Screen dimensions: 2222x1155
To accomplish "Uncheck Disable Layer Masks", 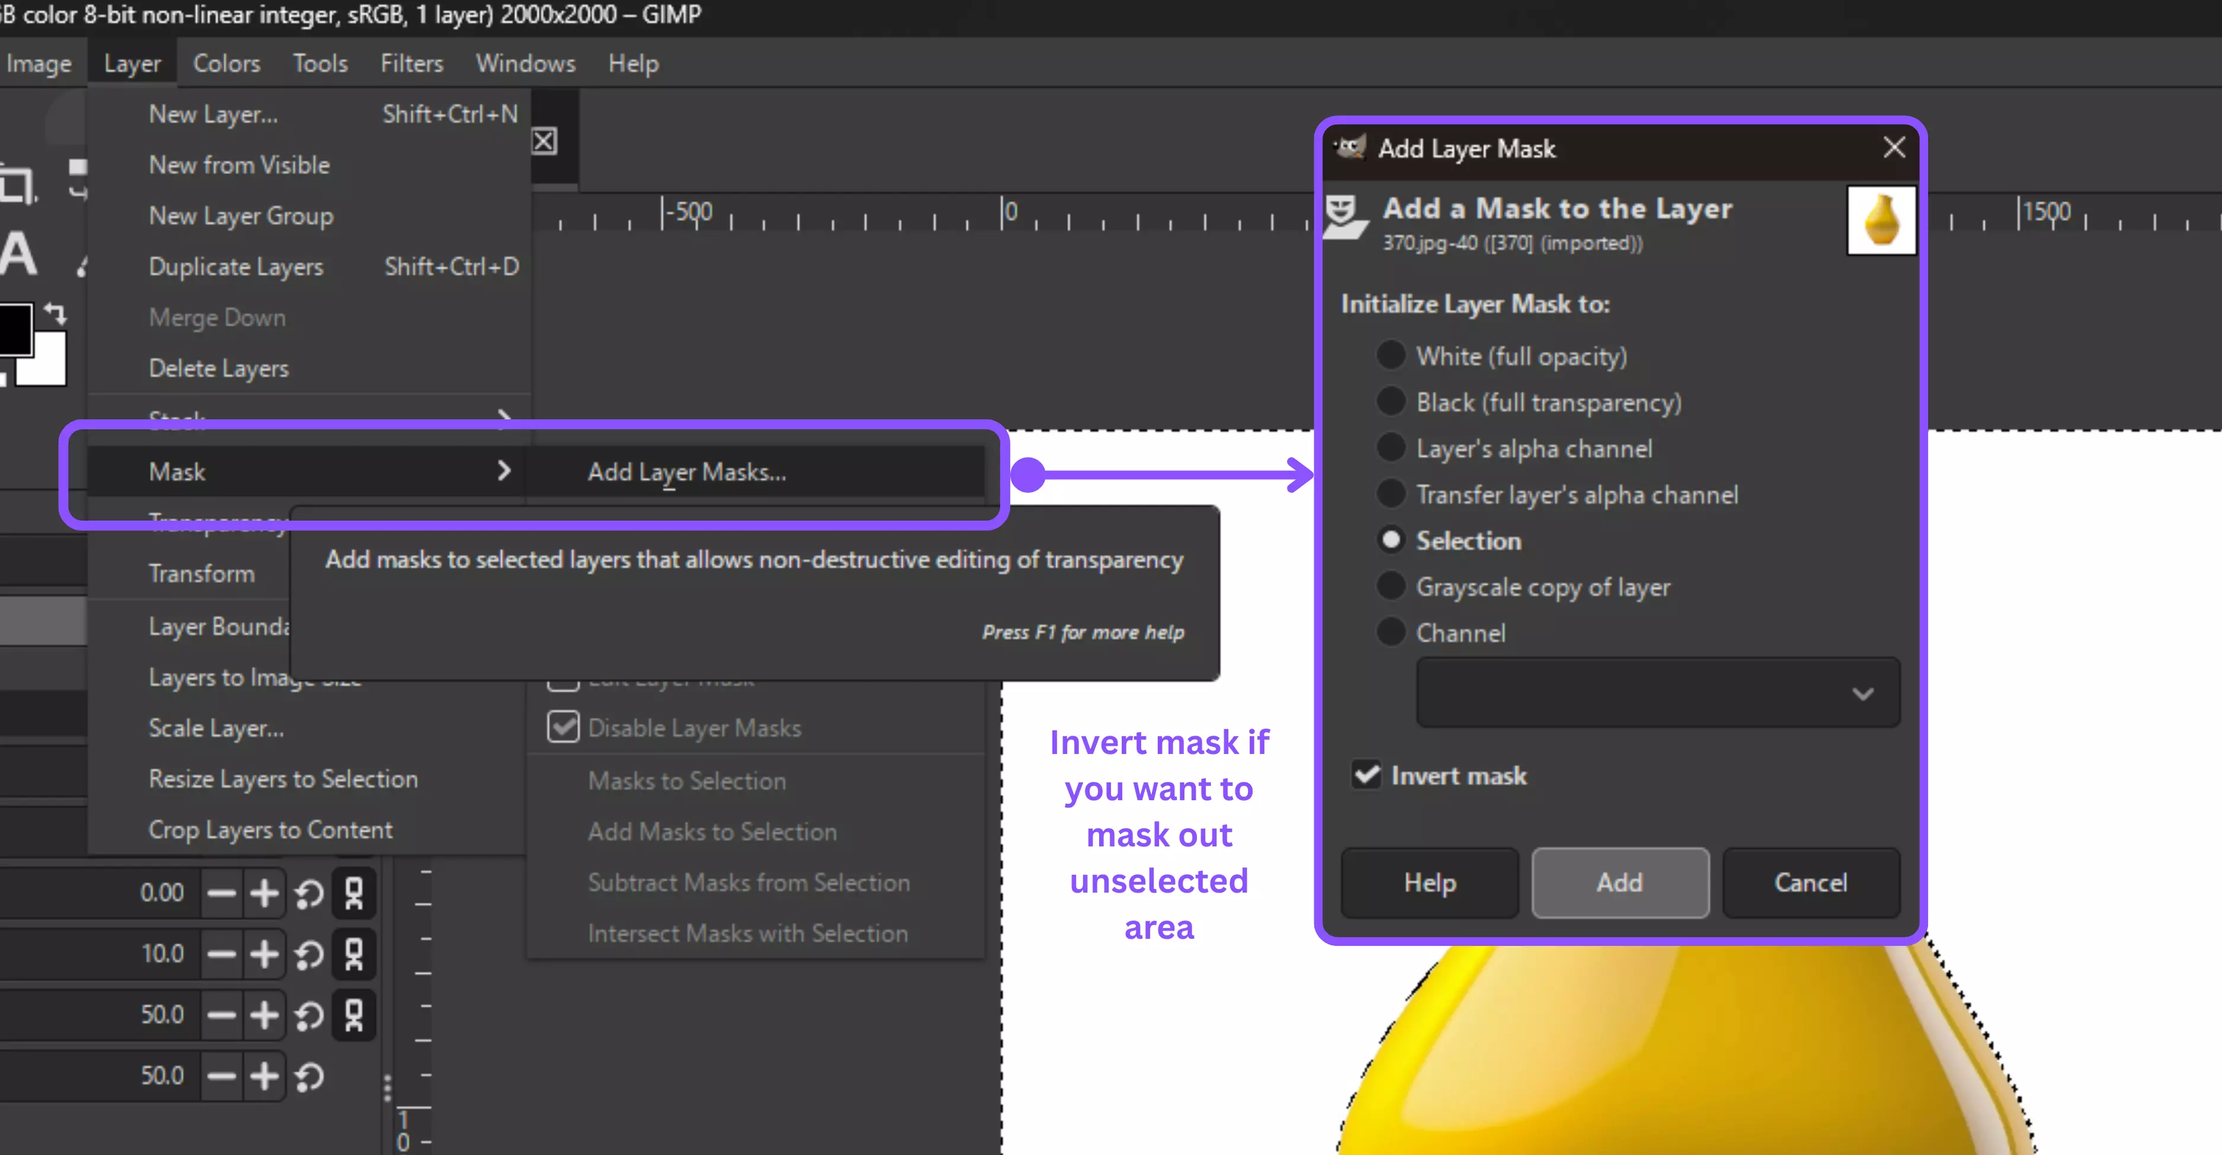I will (x=563, y=727).
